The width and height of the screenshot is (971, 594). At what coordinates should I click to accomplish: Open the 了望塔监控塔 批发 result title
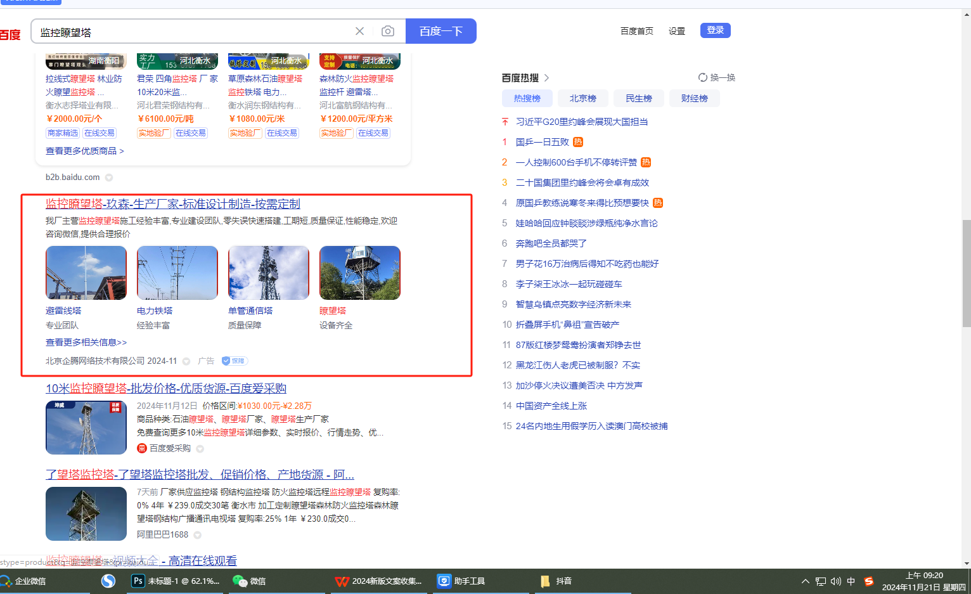200,475
